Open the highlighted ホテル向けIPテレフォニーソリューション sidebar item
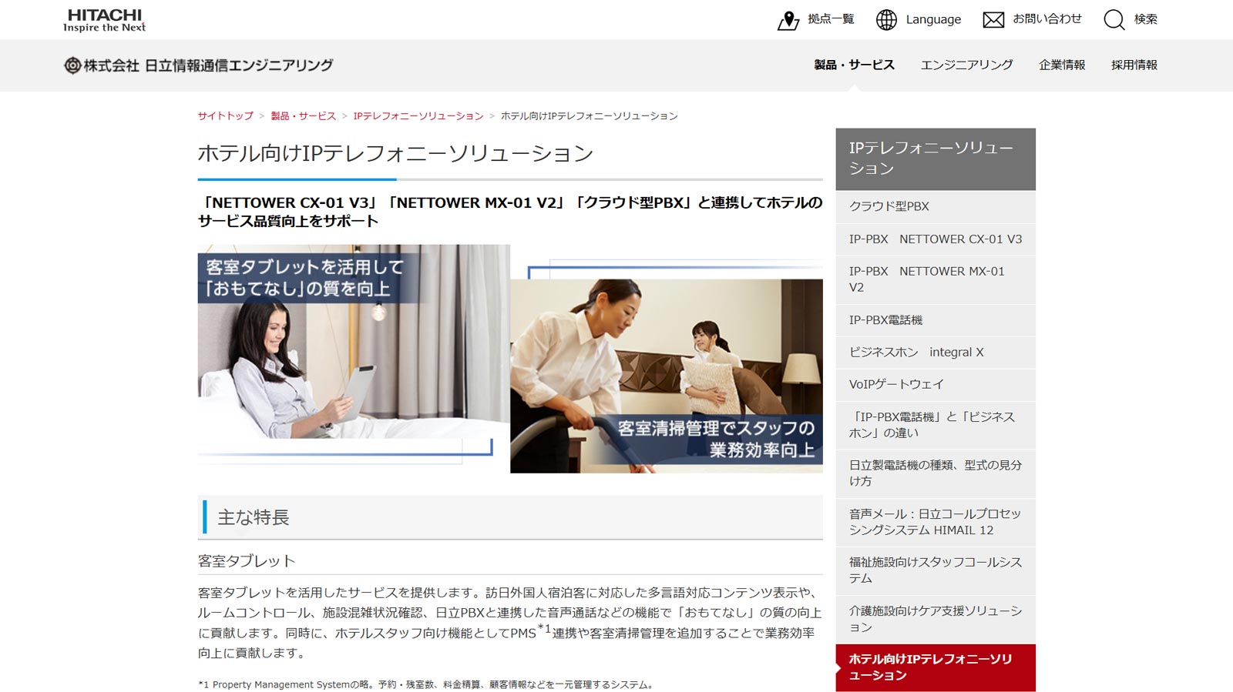1233x692 pixels. click(935, 667)
